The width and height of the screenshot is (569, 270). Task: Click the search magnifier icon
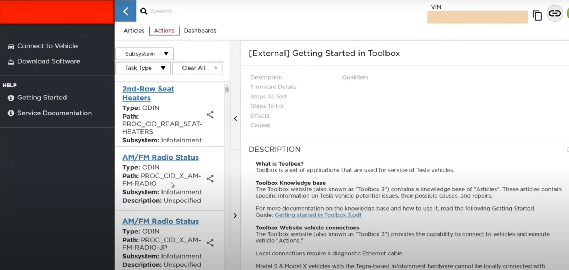144,11
